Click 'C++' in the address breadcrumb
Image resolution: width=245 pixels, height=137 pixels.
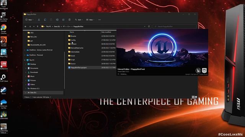(x=69, y=27)
